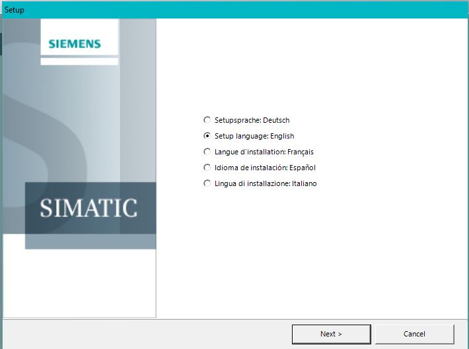This screenshot has height=349, width=469.
Task: Click the Siemens logo
Action: coord(75,44)
